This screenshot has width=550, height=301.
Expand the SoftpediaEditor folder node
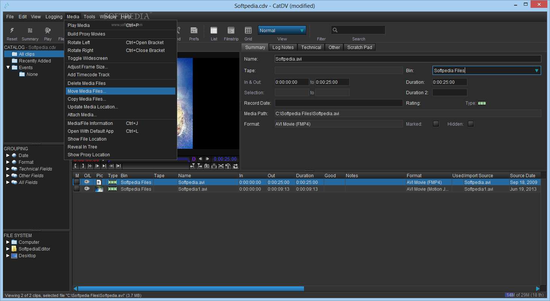tap(8, 249)
